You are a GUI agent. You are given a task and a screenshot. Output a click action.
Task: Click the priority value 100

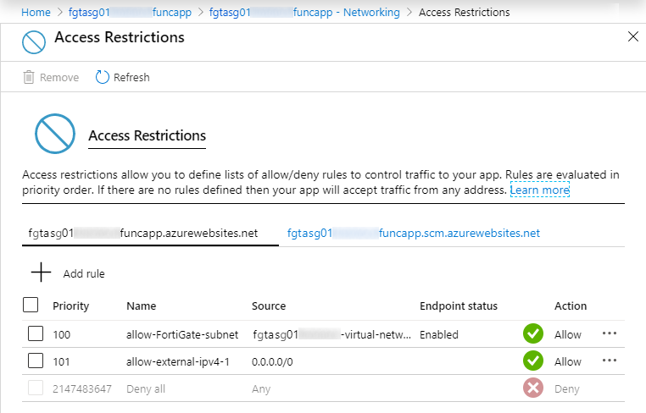click(x=61, y=334)
